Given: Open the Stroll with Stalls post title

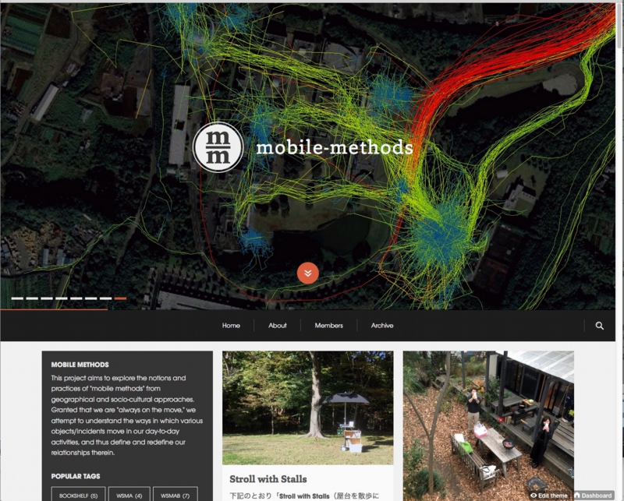Looking at the screenshot, I should click(x=268, y=479).
